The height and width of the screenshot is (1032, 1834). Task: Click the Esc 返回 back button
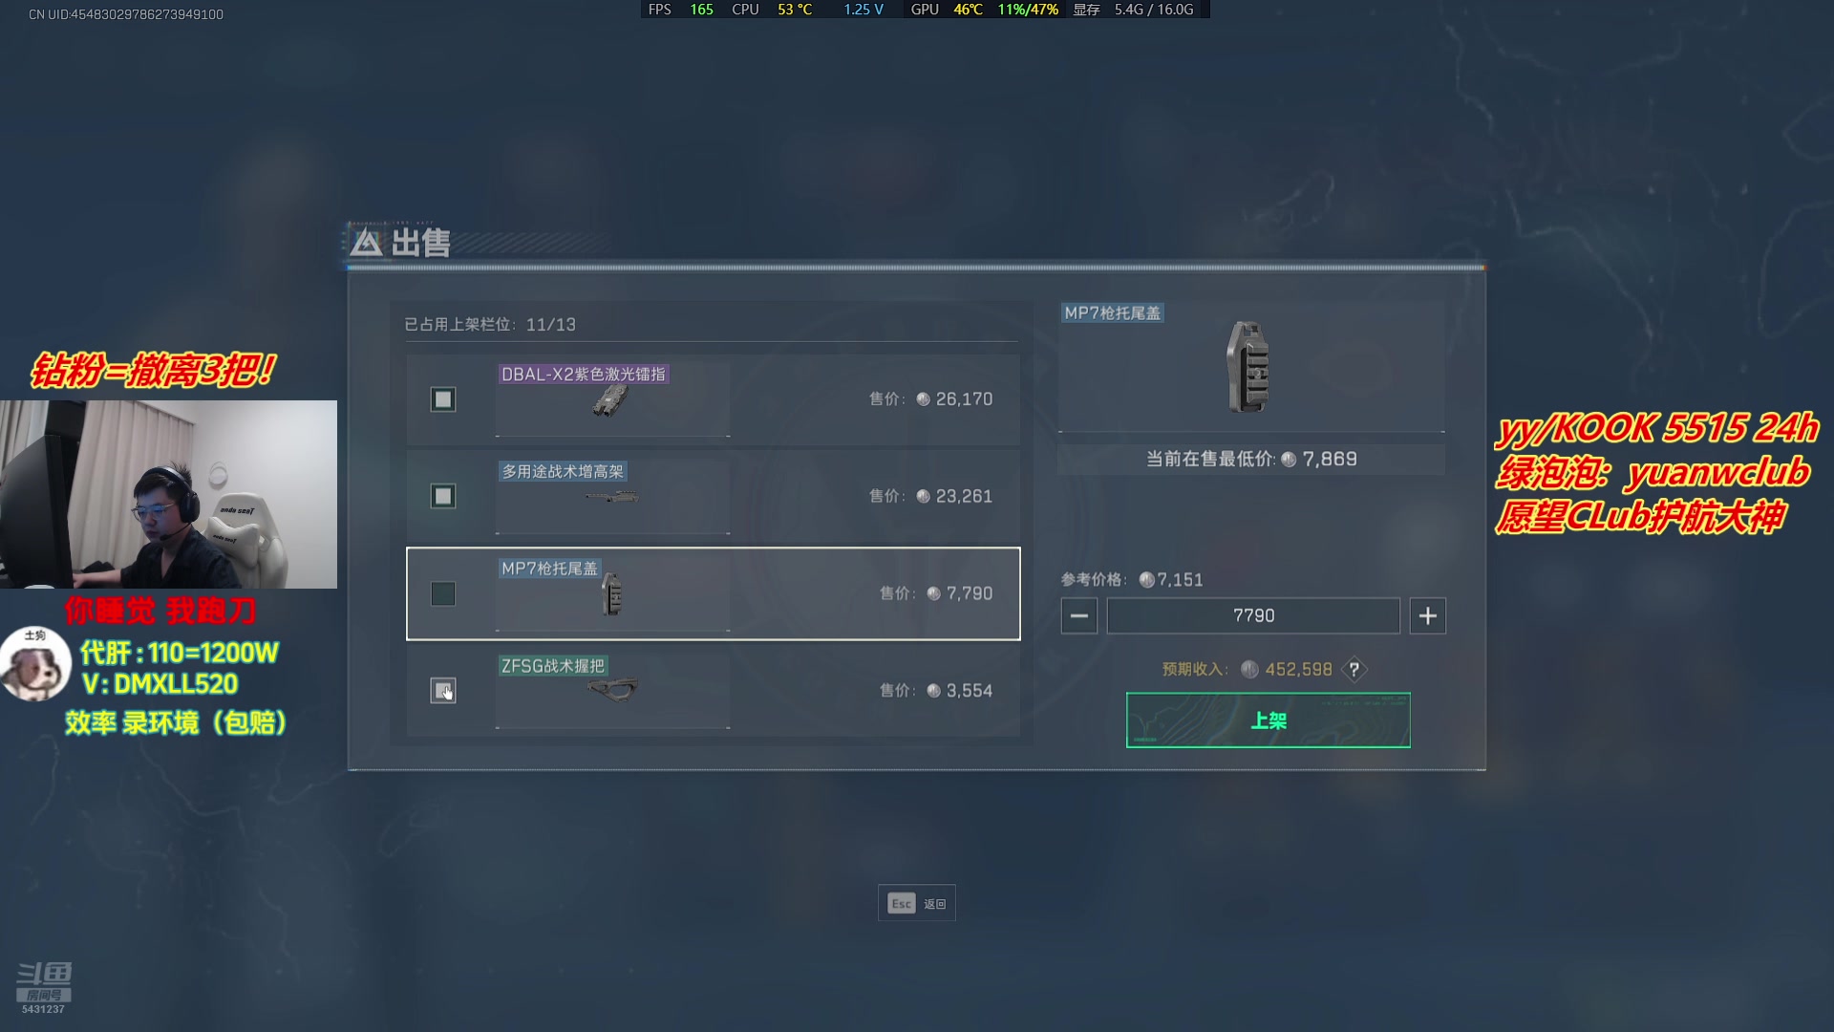pos(916,903)
